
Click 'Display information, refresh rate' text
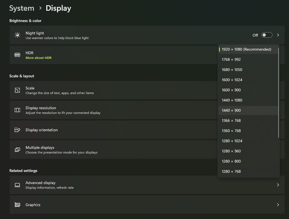(50, 188)
